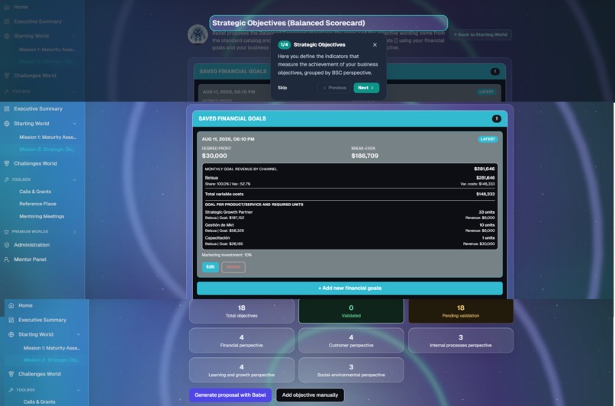Click the Administration shield icon

pyautogui.click(x=7, y=245)
